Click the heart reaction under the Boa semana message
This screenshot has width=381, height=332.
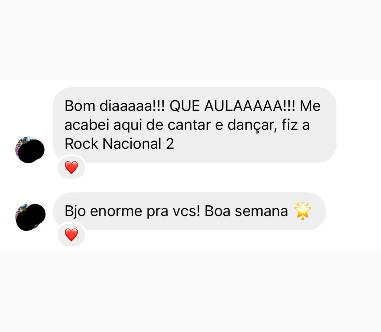click(71, 235)
